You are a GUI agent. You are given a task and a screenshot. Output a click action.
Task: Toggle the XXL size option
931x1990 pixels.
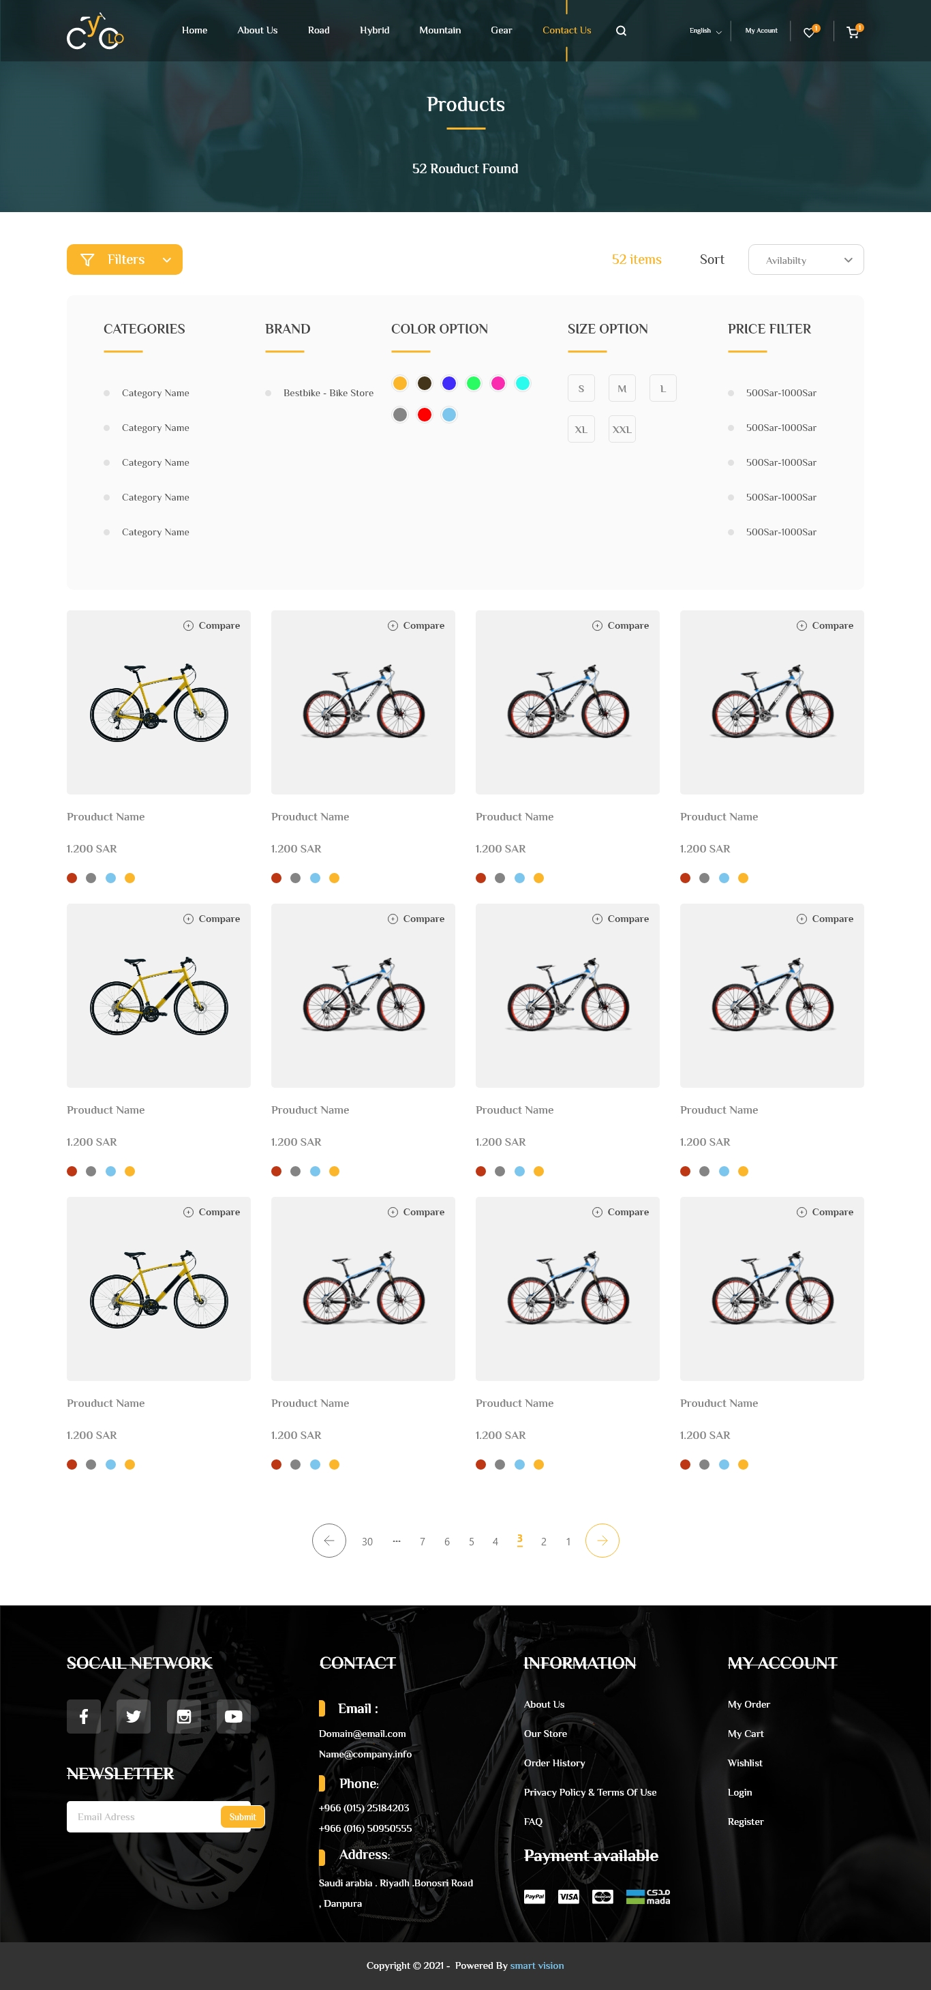pyautogui.click(x=622, y=430)
